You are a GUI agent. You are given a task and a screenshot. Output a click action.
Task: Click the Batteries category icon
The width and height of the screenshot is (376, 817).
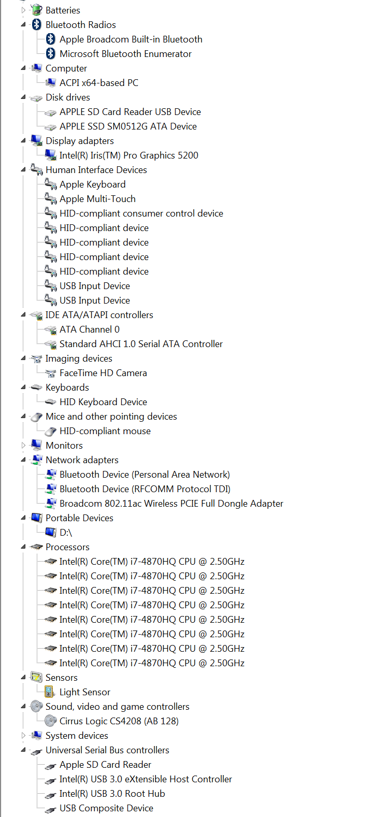[x=36, y=10]
